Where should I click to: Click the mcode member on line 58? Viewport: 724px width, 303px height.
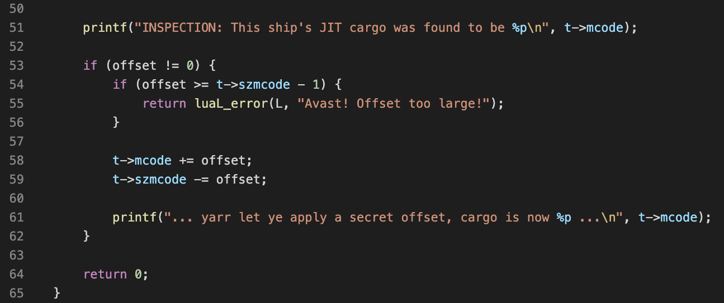153,160
